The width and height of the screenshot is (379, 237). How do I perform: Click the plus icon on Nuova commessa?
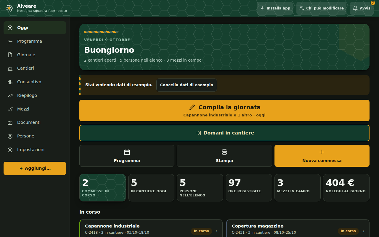[322, 152]
